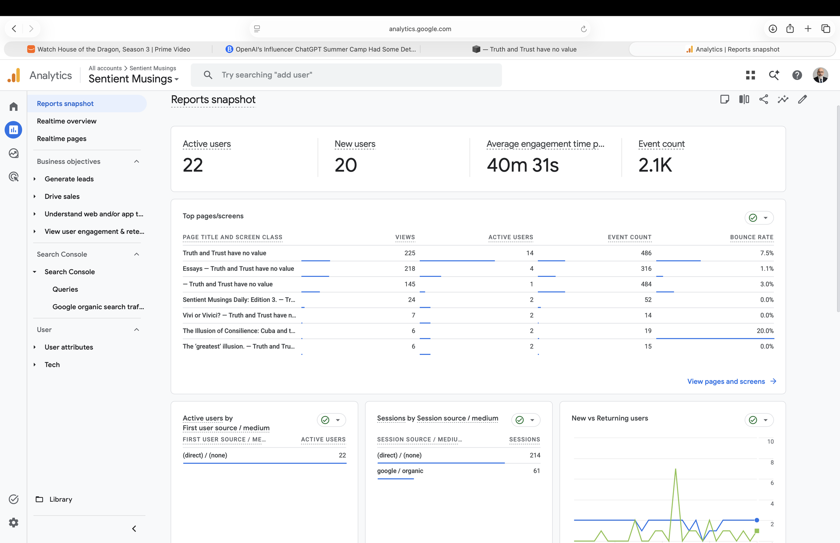
Task: Select Realtime overview in the sidebar
Action: point(67,121)
